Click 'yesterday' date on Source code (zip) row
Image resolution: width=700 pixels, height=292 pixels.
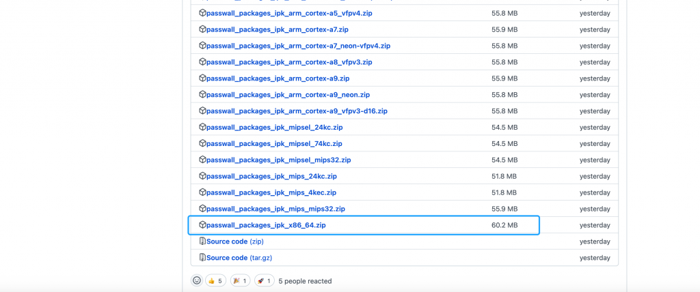pyautogui.click(x=595, y=242)
